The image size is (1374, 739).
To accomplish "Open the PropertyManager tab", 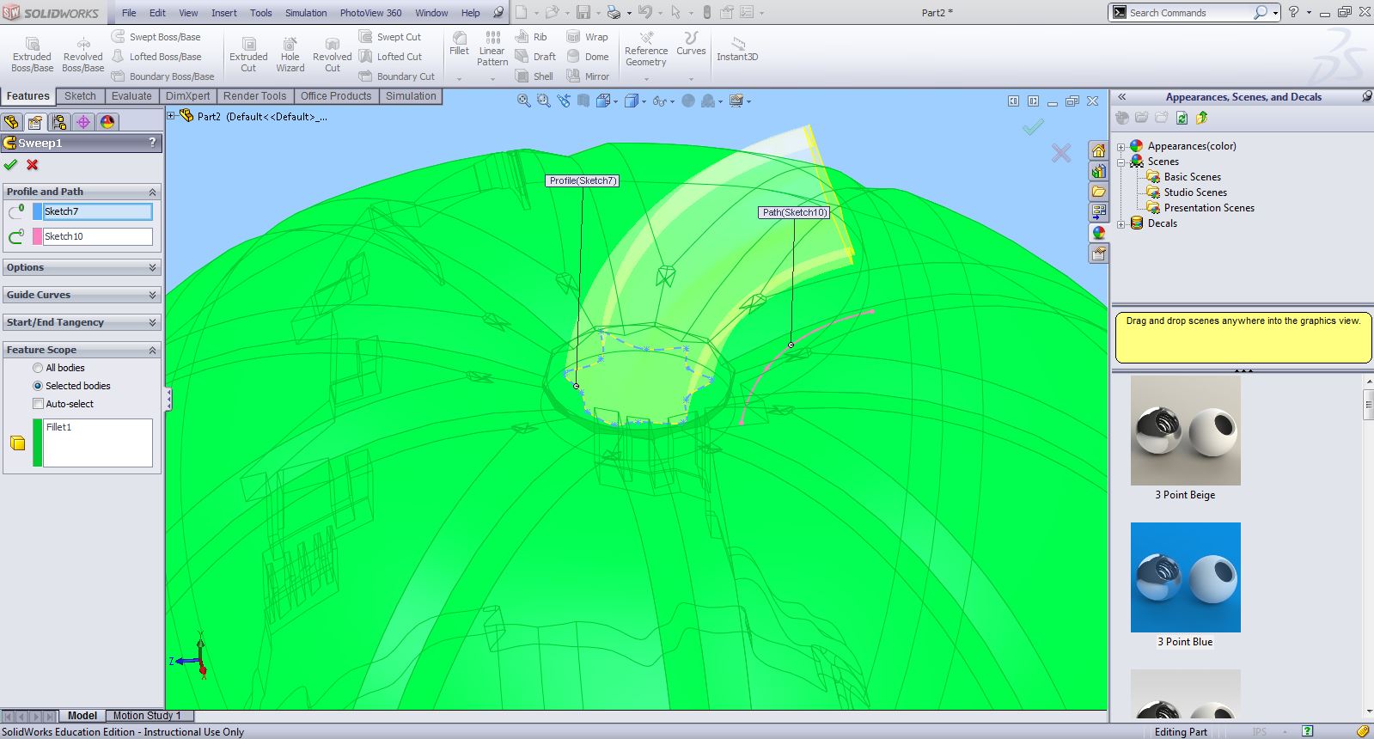I will tap(35, 122).
